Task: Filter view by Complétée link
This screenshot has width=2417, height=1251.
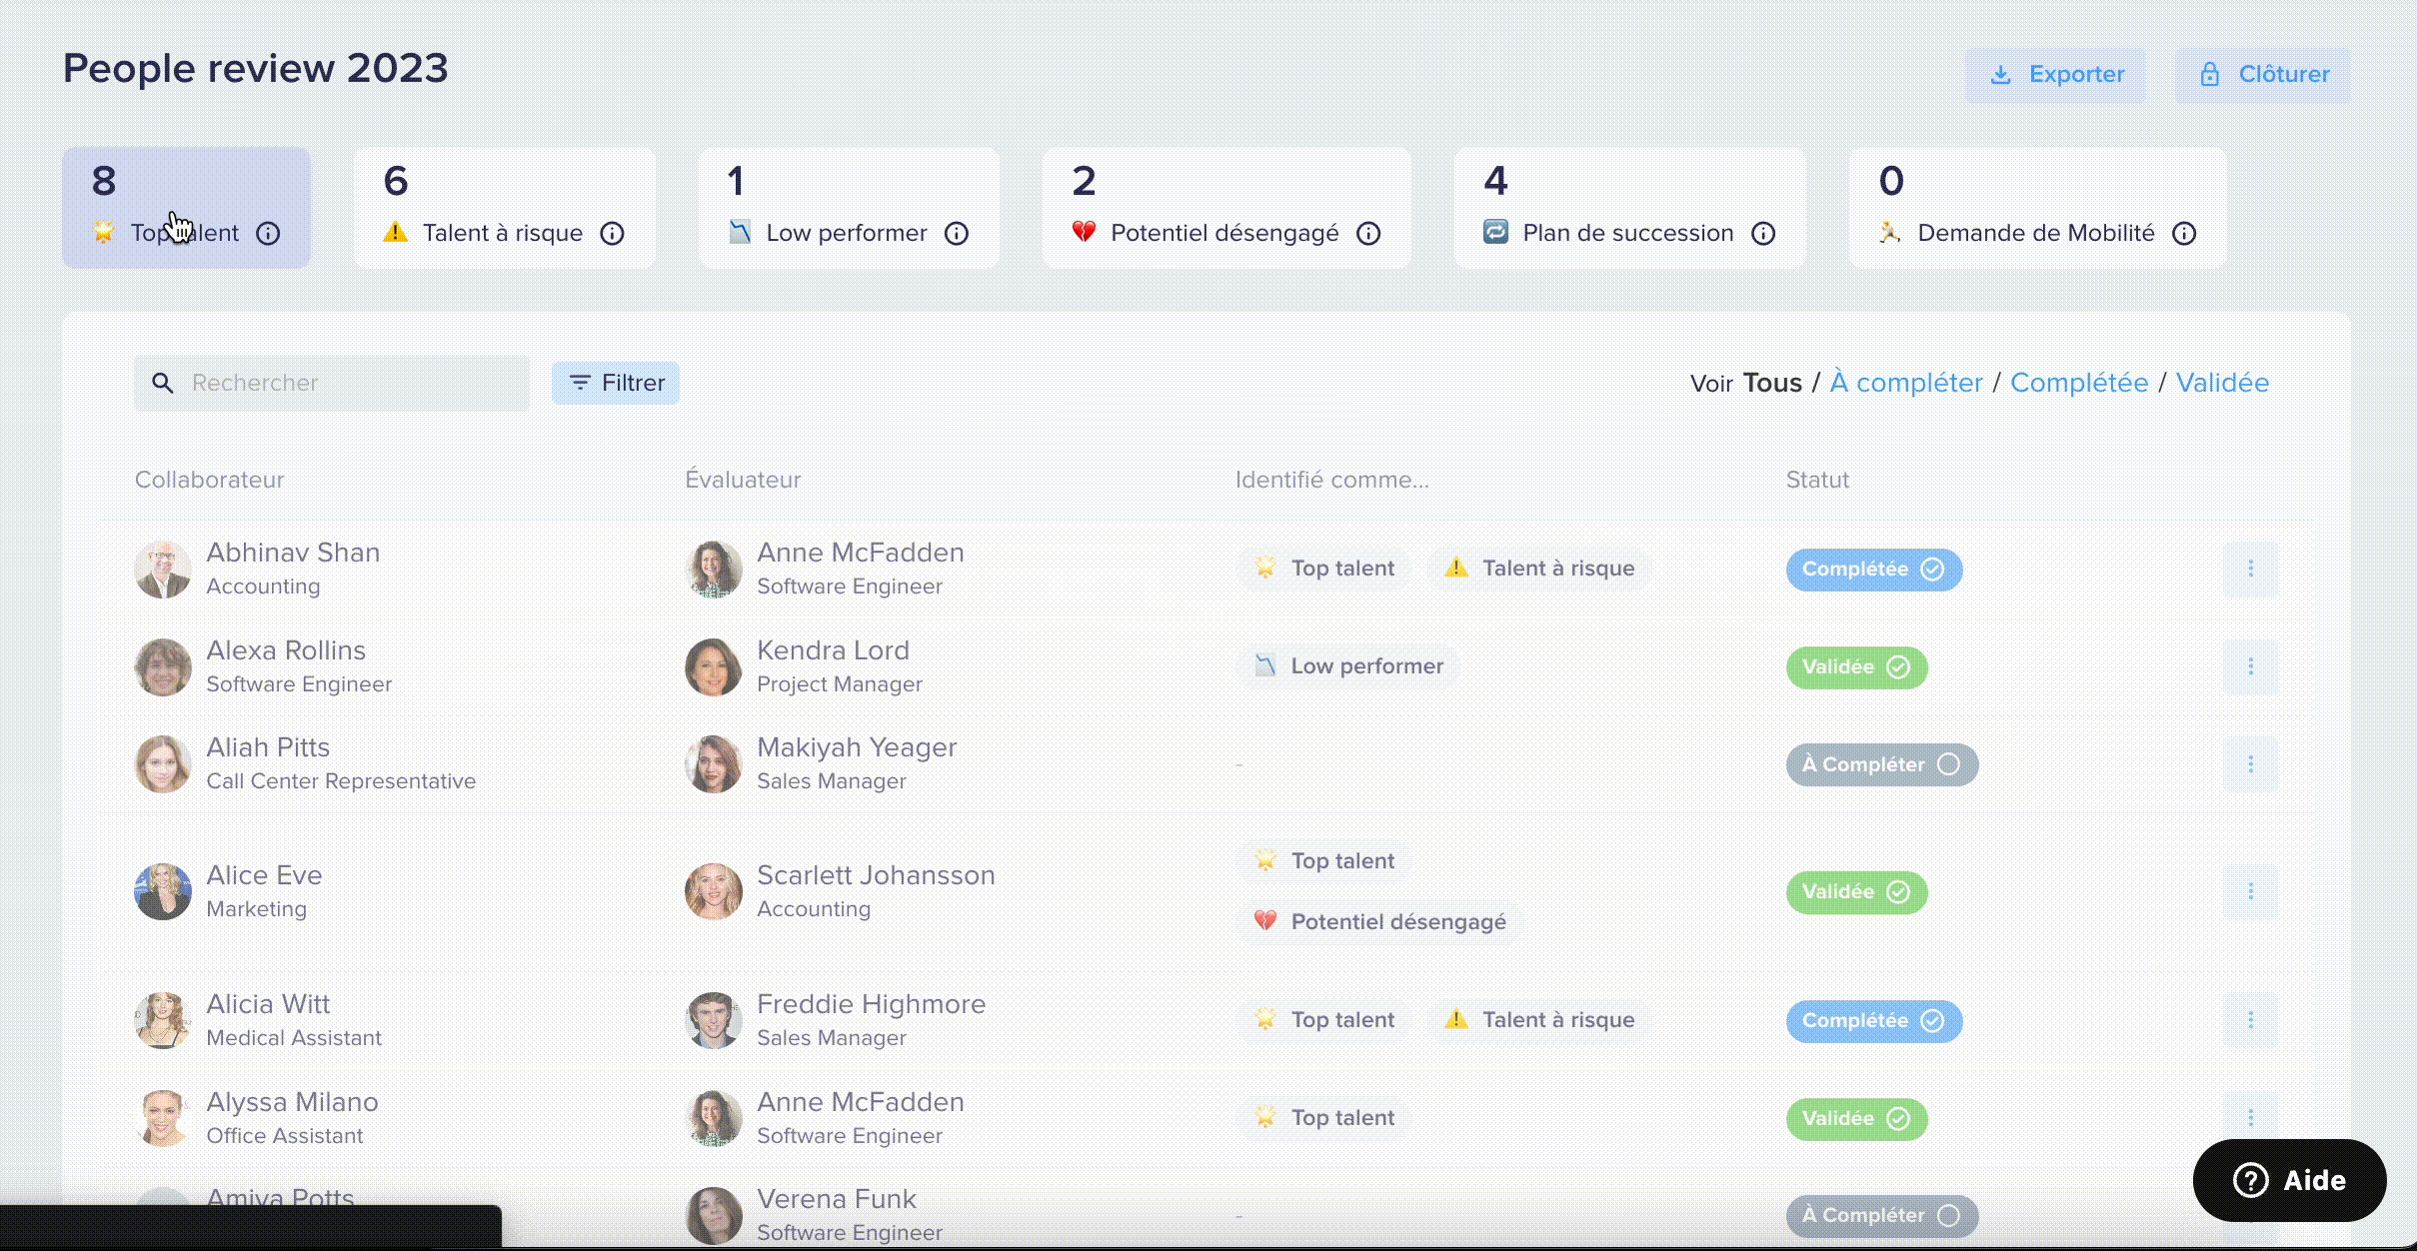Action: [2079, 383]
